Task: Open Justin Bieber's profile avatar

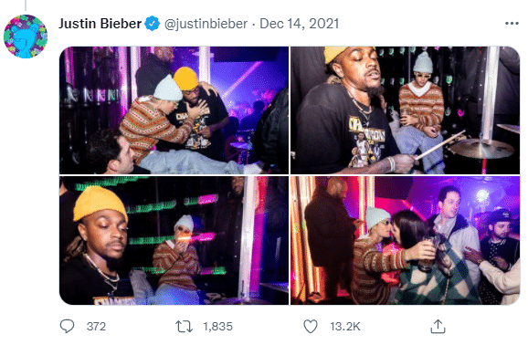Action: pyautogui.click(x=26, y=37)
